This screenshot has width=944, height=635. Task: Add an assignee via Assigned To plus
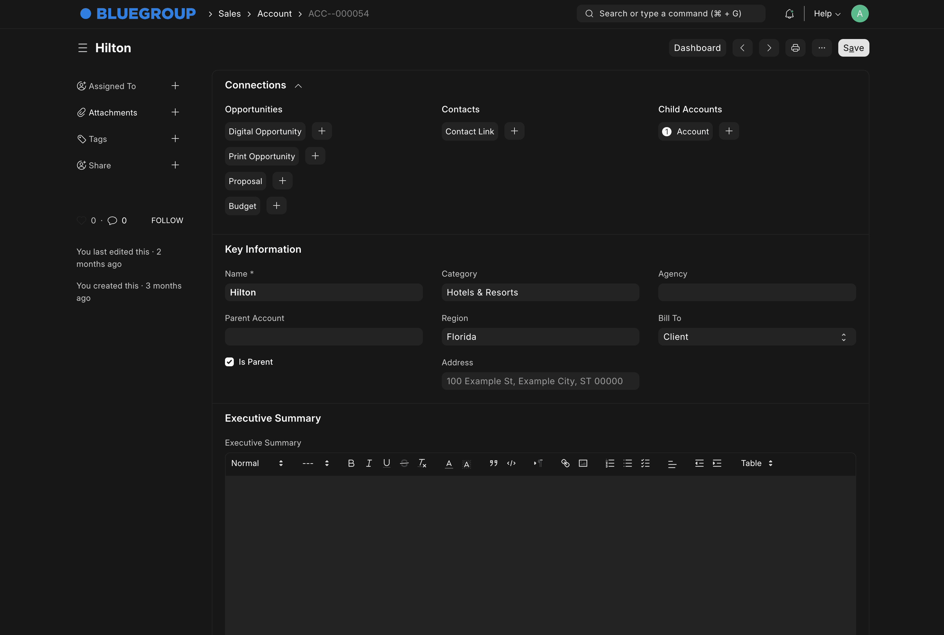click(x=175, y=86)
